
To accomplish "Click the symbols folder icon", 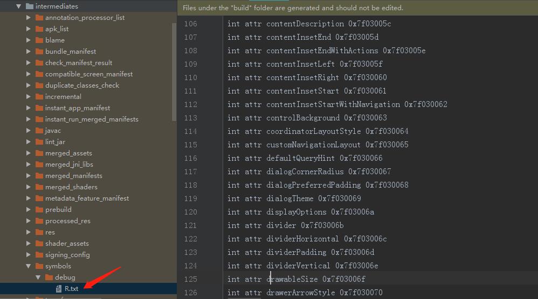I will [x=39, y=266].
